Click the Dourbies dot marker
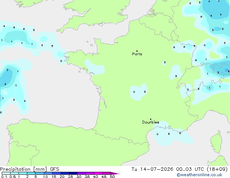Image resolution: width=230 pixels, height=178 pixels. pyautogui.click(x=151, y=119)
